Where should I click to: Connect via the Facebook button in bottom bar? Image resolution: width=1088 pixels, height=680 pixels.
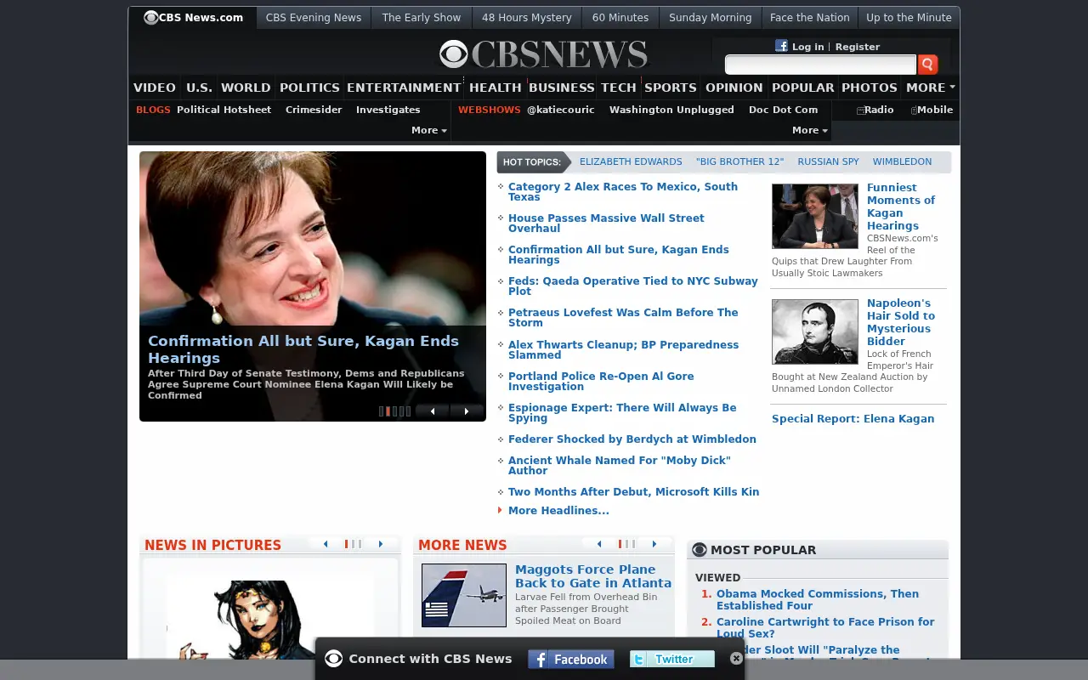coord(571,659)
